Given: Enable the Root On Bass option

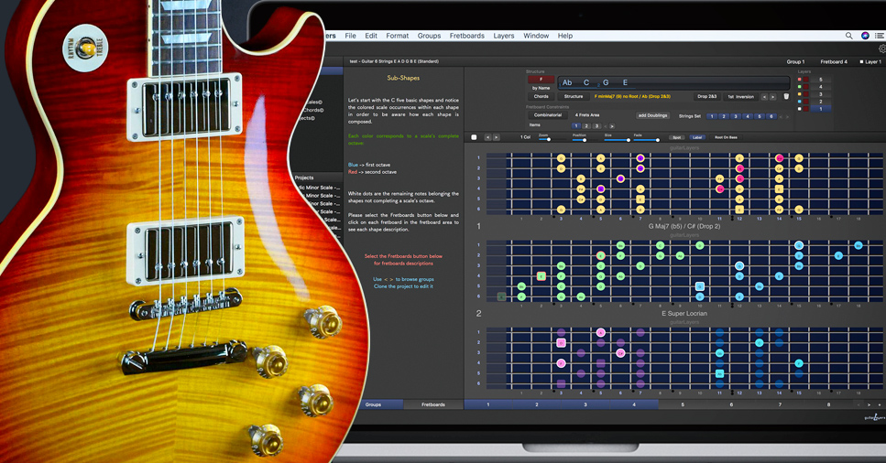Looking at the screenshot, I should [726, 137].
